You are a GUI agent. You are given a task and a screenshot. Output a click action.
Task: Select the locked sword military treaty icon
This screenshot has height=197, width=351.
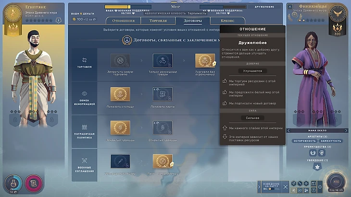(x=120, y=161)
